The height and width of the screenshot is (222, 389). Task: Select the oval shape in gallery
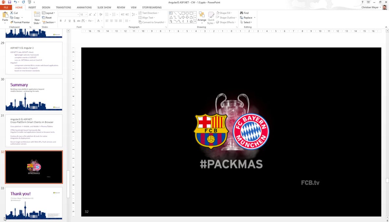click(x=187, y=13)
